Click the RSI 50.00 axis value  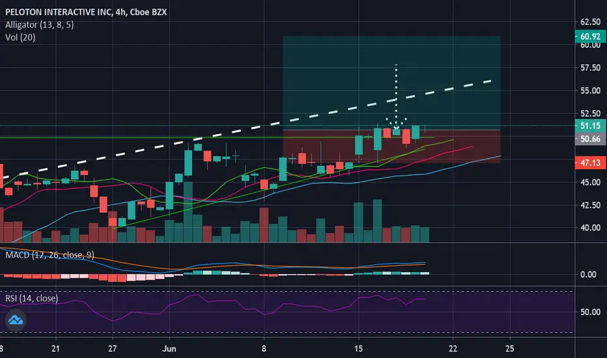point(590,312)
